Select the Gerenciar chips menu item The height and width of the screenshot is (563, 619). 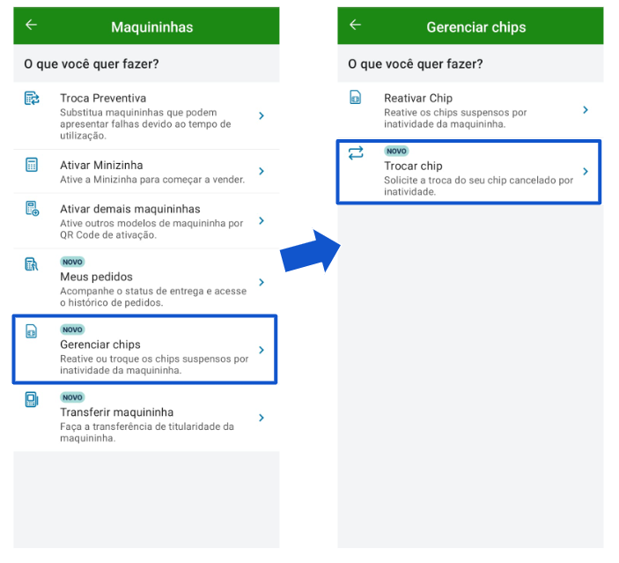(145, 350)
